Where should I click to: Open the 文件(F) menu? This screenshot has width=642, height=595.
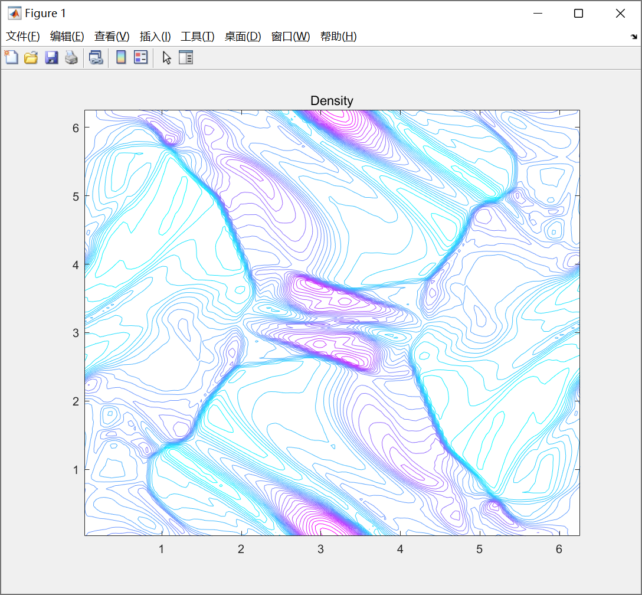[23, 37]
